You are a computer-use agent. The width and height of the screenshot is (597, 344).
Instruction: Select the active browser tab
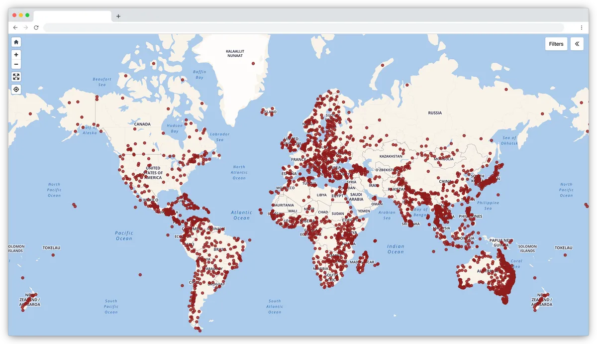tap(72, 16)
